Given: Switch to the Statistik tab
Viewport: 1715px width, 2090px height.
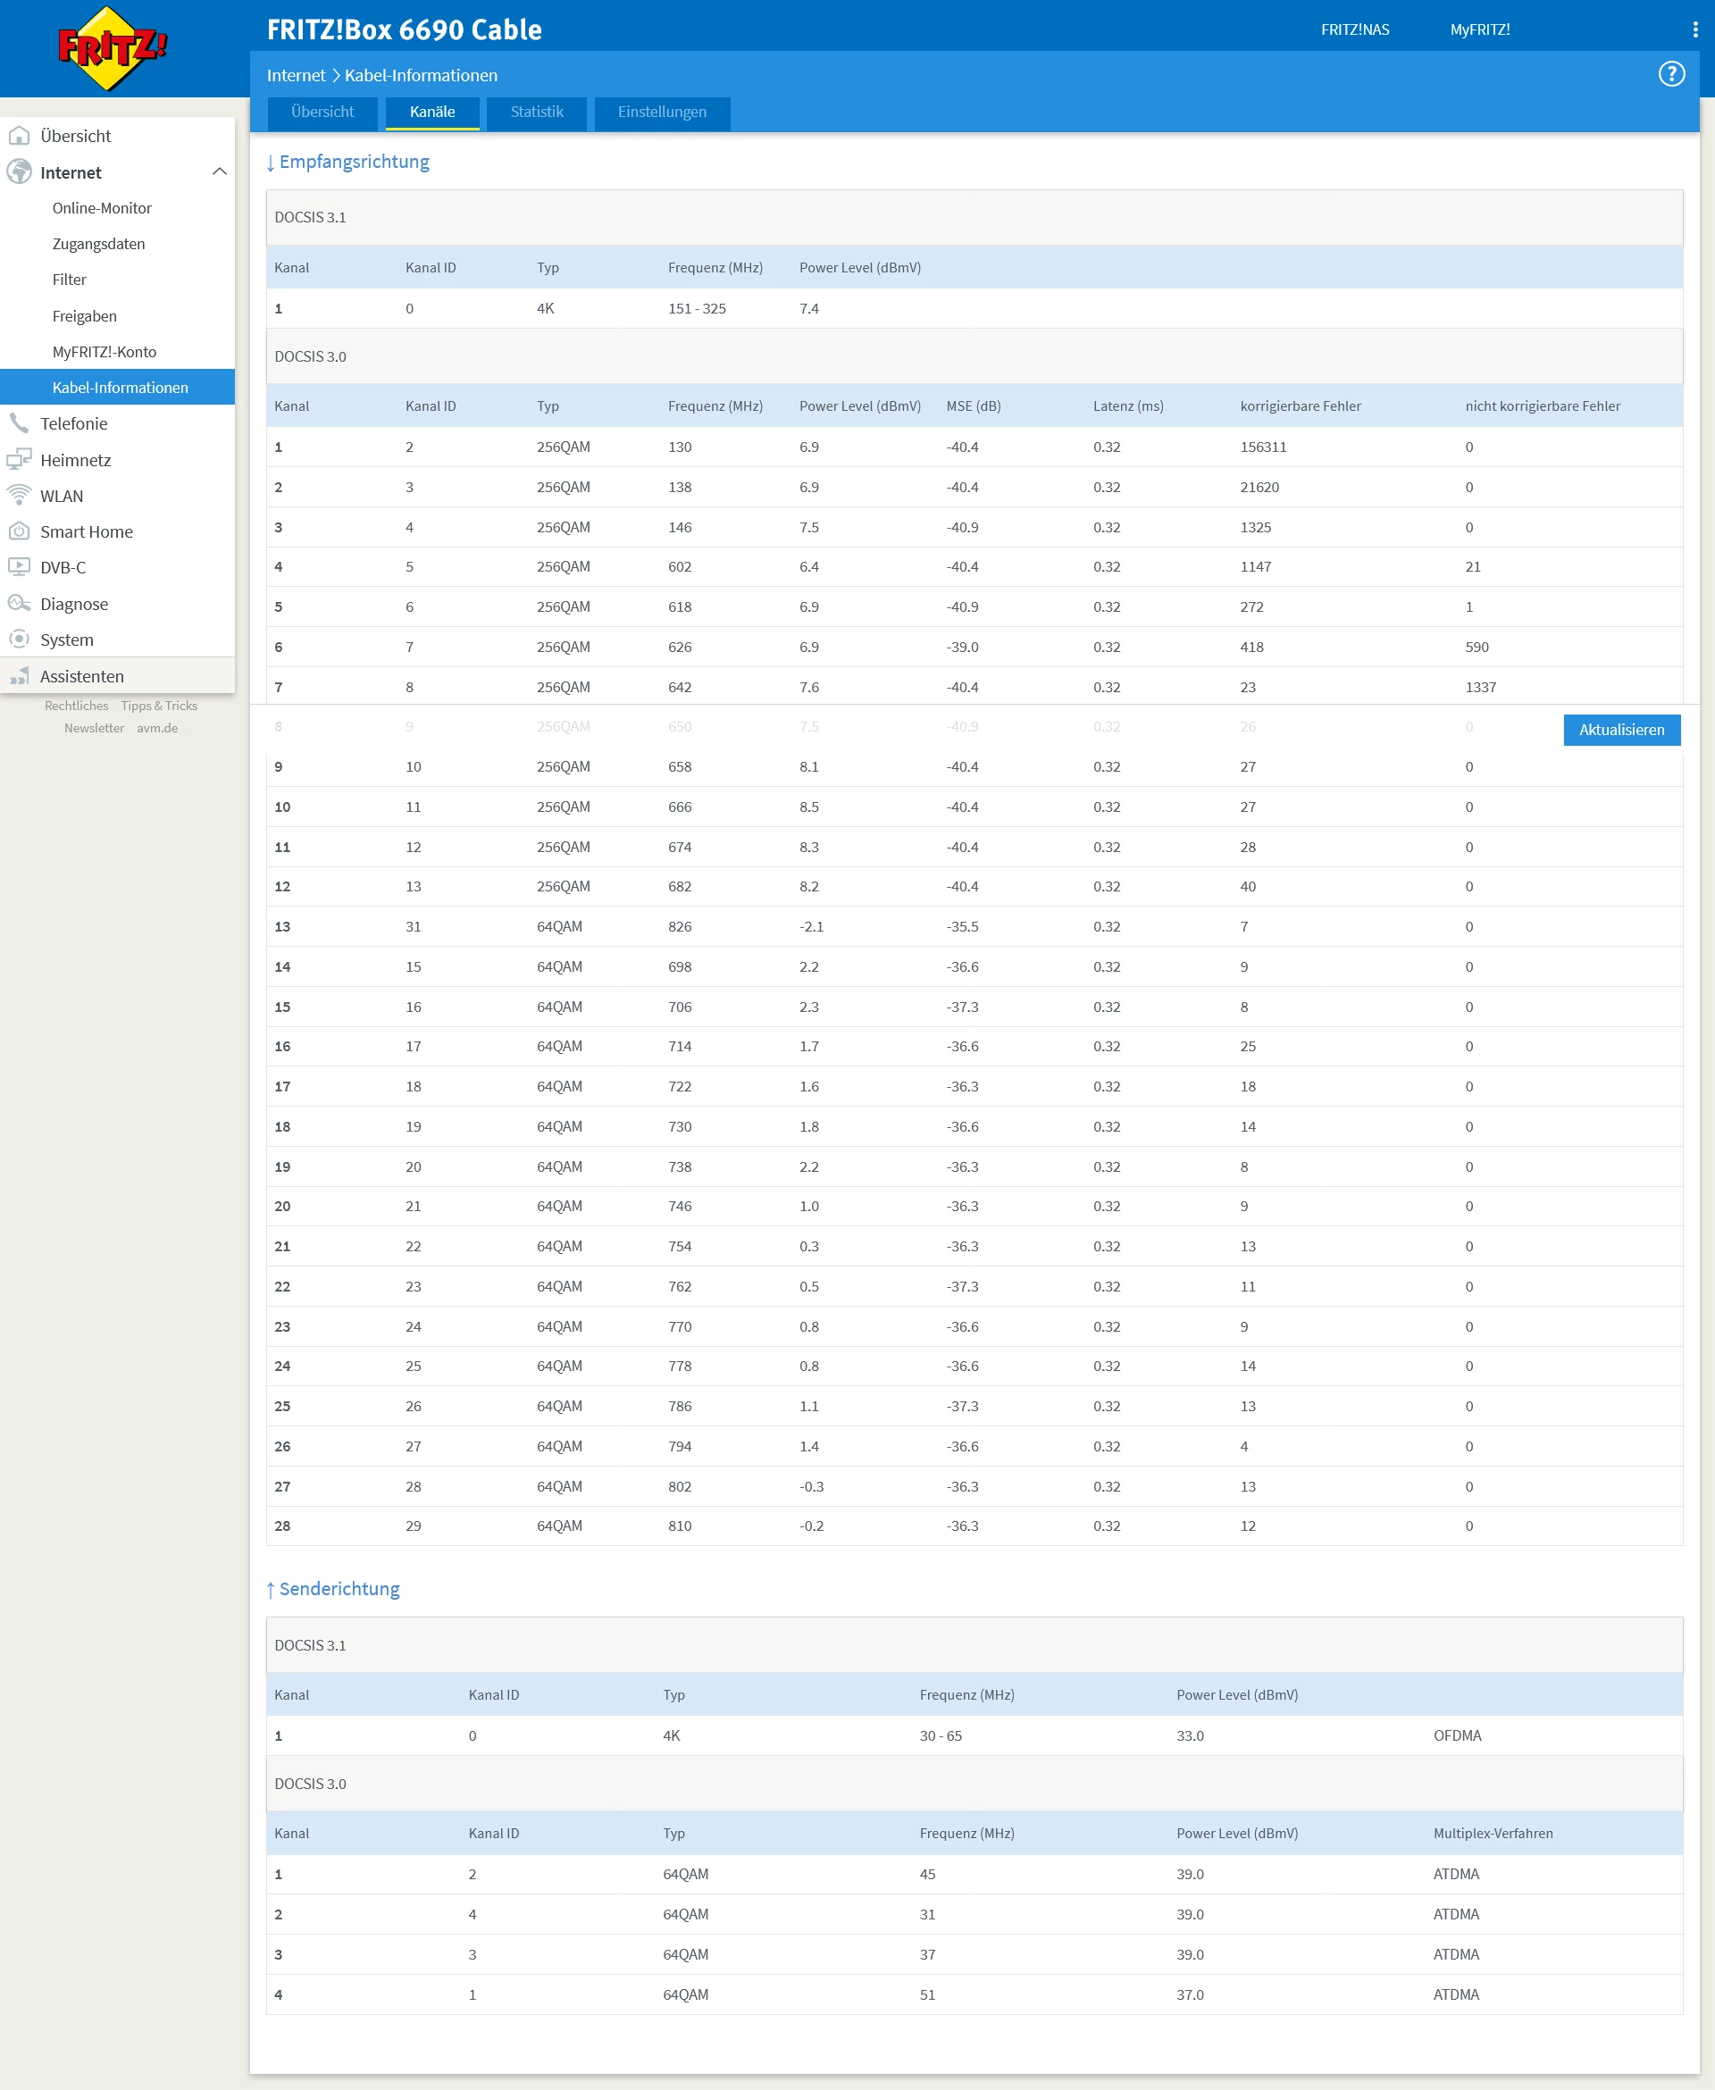Looking at the screenshot, I should click(537, 112).
